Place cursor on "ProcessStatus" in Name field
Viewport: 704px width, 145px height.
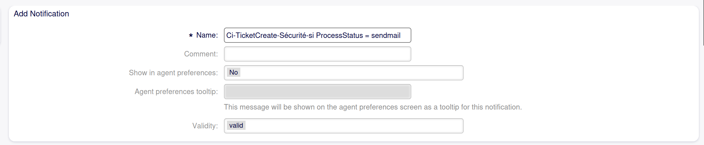(x=339, y=35)
